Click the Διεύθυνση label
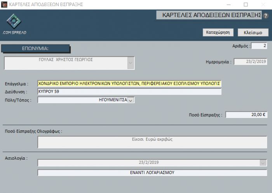272x193 pixels. [16, 92]
